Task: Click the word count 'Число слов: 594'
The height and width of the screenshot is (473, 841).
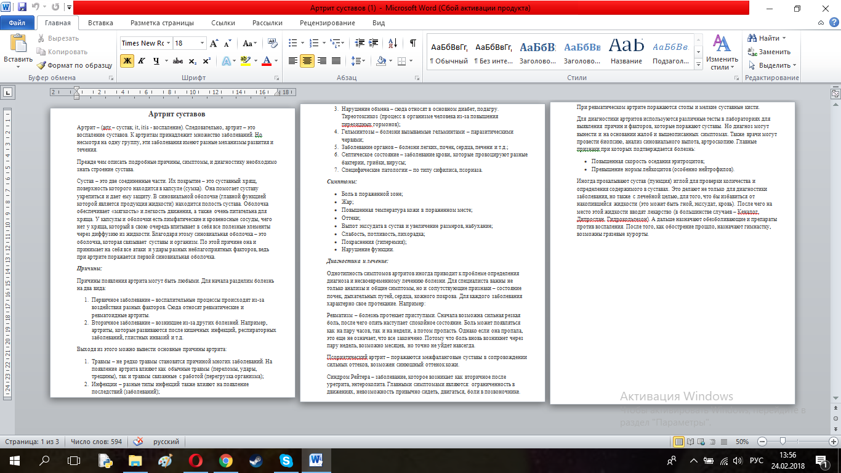Action: tap(96, 442)
